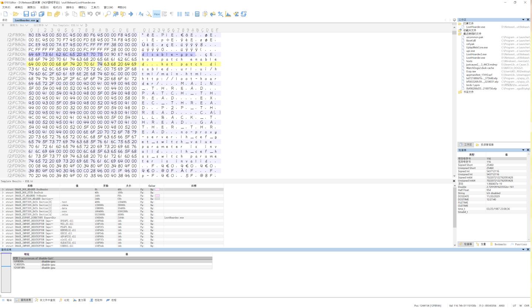Click the Undo arrow icon

pyautogui.click(x=90, y=14)
